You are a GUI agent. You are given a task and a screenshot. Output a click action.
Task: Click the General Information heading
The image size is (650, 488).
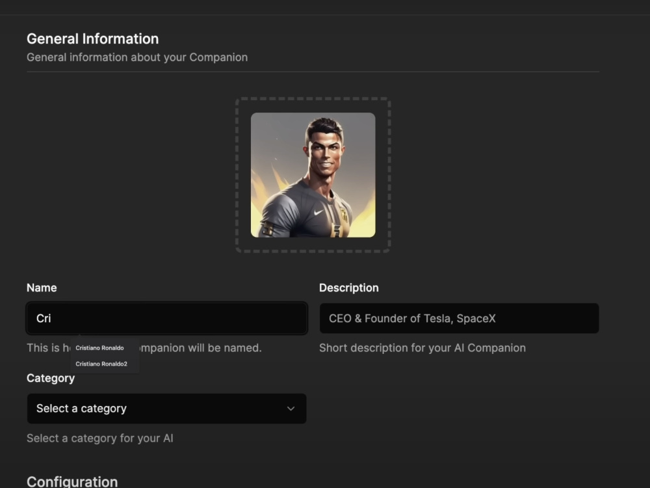point(92,38)
